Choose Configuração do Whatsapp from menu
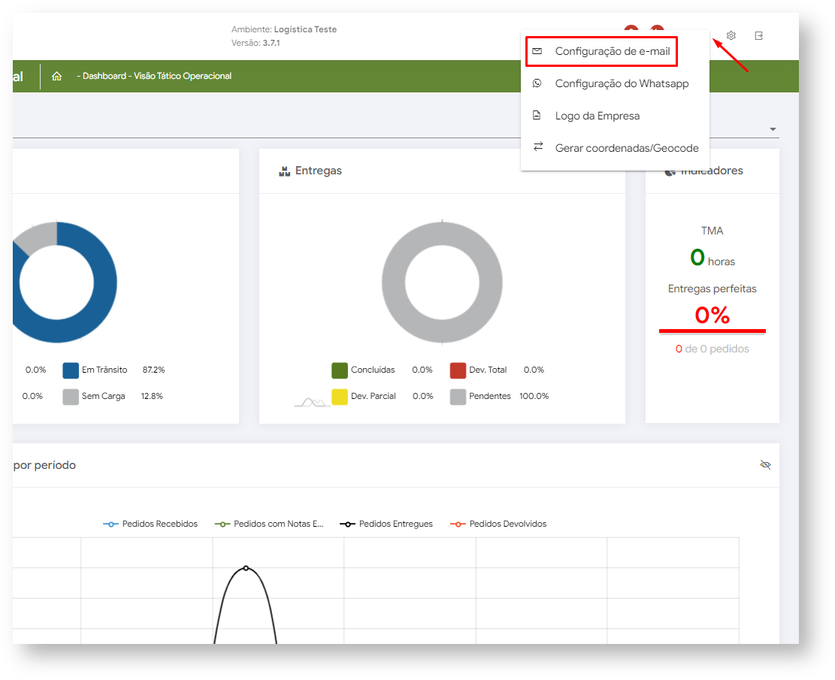 (x=622, y=83)
